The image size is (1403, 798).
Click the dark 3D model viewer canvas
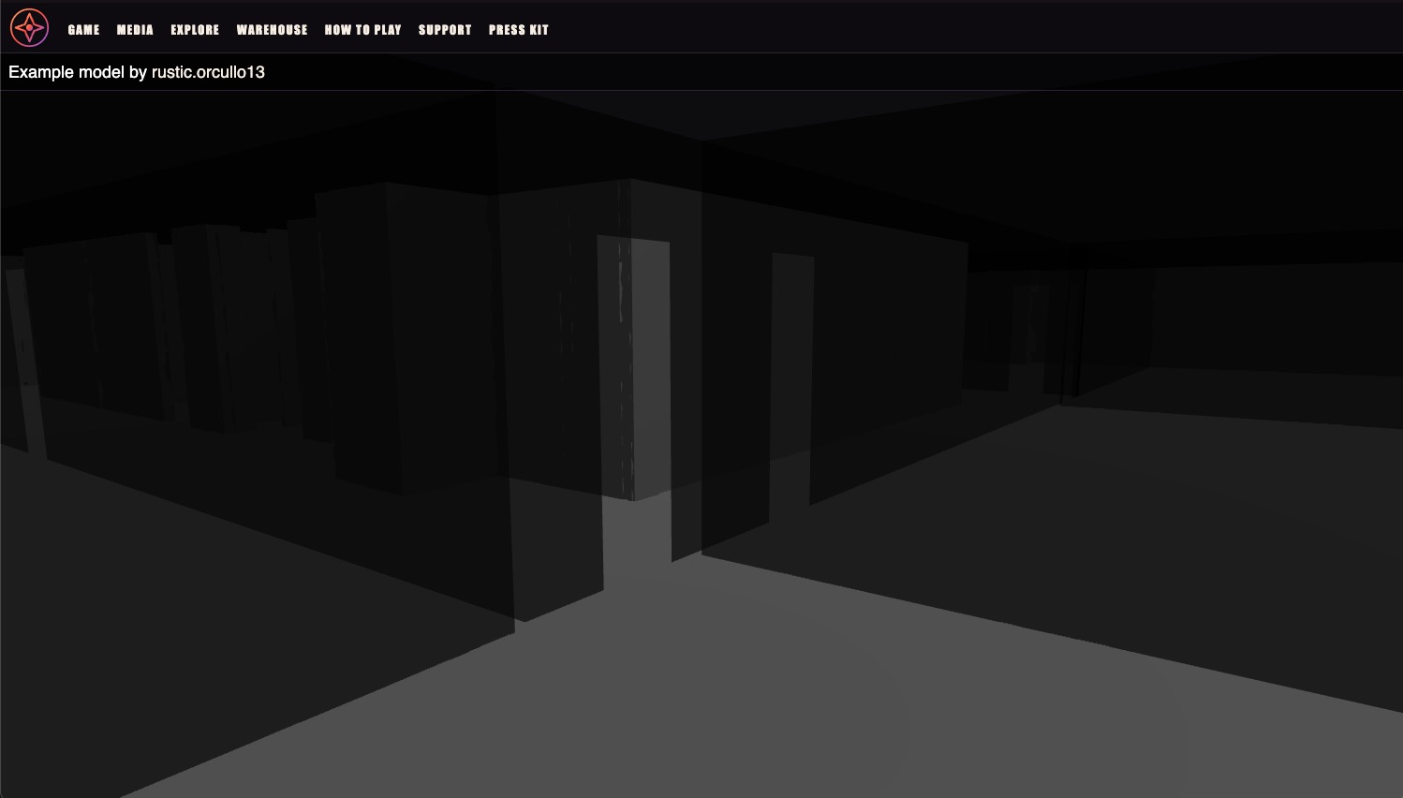coord(701,444)
